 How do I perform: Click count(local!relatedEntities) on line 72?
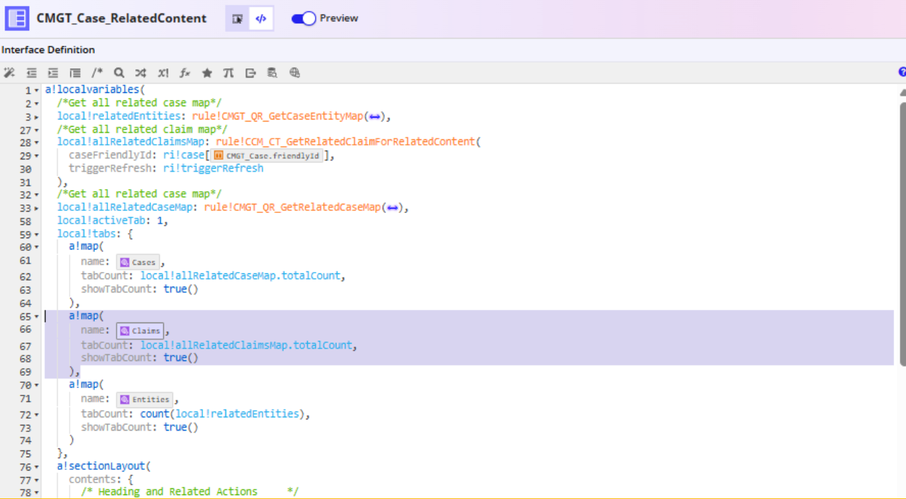(222, 414)
